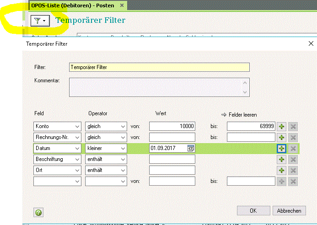Confirm filter with OK button
The height and width of the screenshot is (225, 317).
tap(253, 211)
